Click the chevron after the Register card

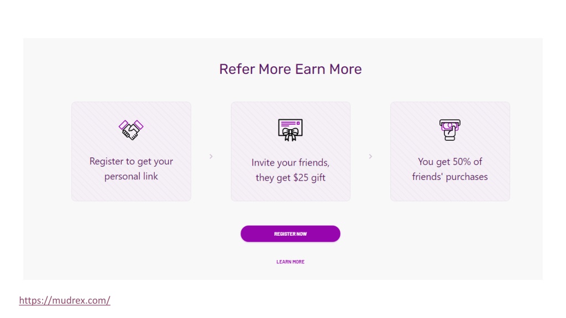(x=211, y=156)
